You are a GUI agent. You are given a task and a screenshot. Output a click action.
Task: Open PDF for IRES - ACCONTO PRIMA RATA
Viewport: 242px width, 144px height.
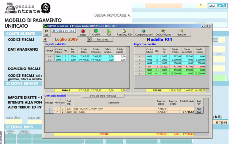pyautogui.click(x=198, y=109)
